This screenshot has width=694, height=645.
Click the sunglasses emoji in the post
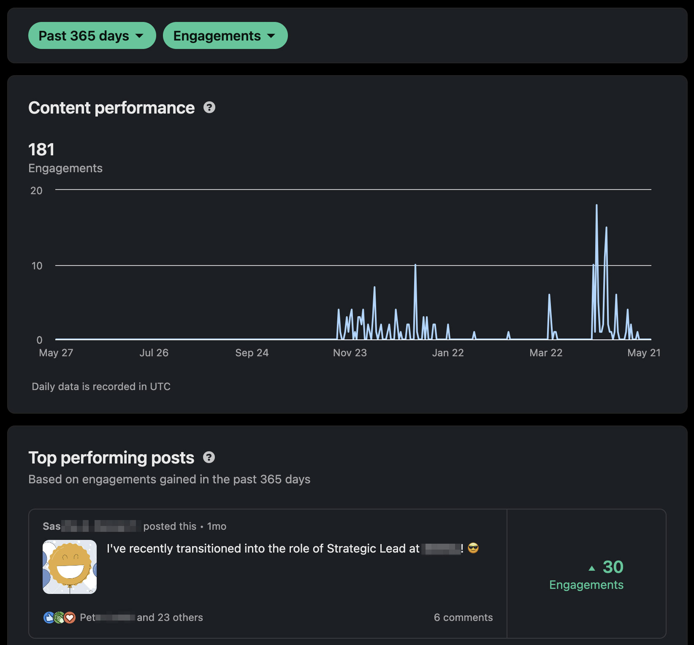tap(473, 548)
